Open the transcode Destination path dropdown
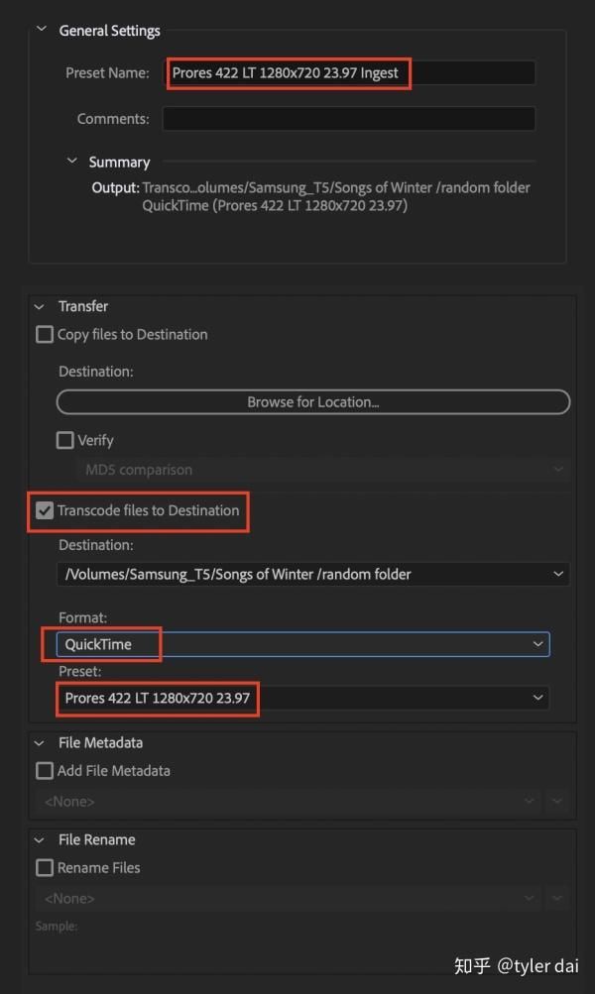Image resolution: width=595 pixels, height=994 pixels. point(312,574)
